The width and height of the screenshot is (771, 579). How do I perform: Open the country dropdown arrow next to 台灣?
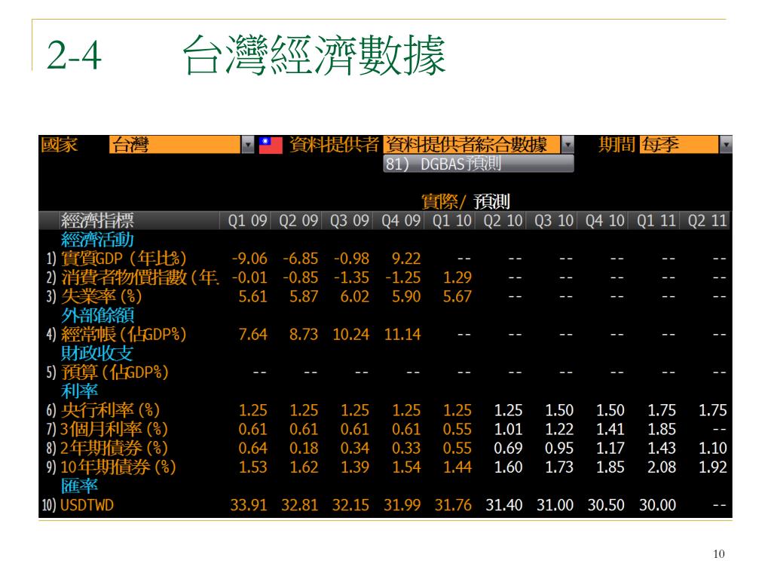(248, 145)
